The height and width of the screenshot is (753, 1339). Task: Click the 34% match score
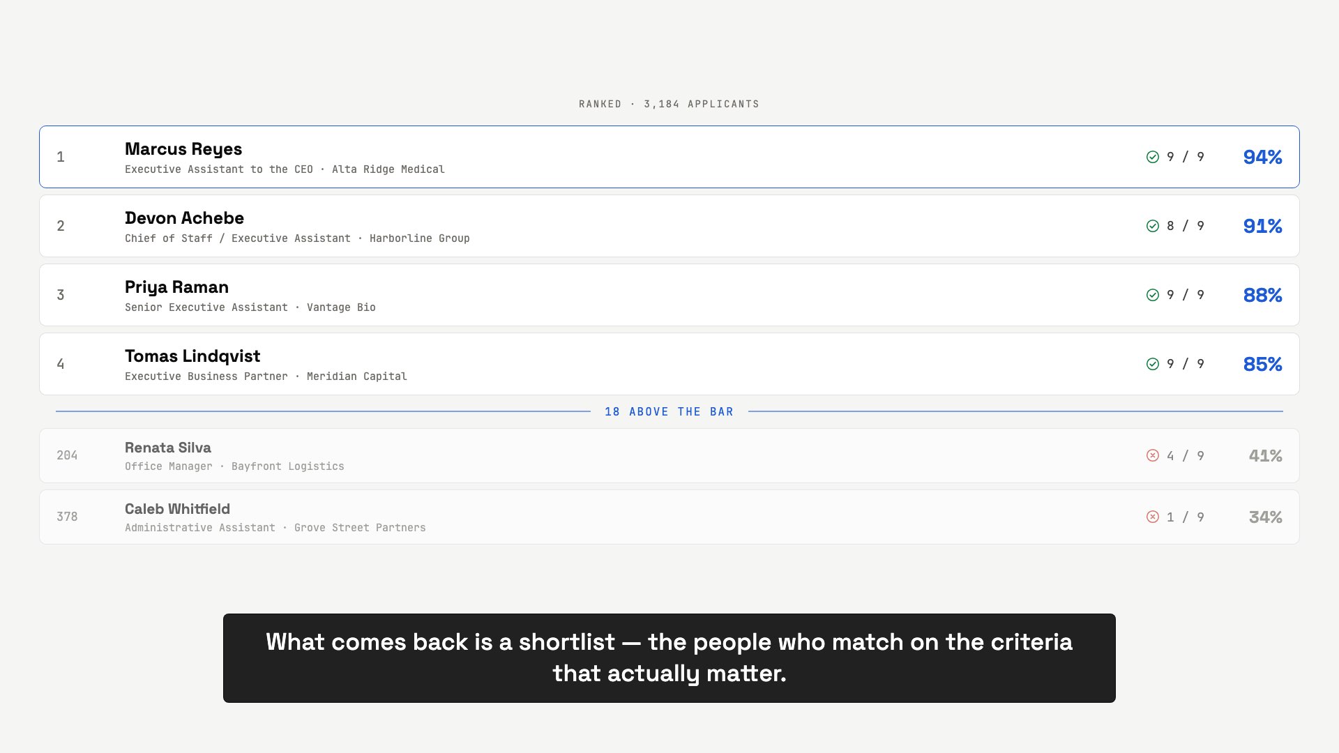click(x=1265, y=517)
